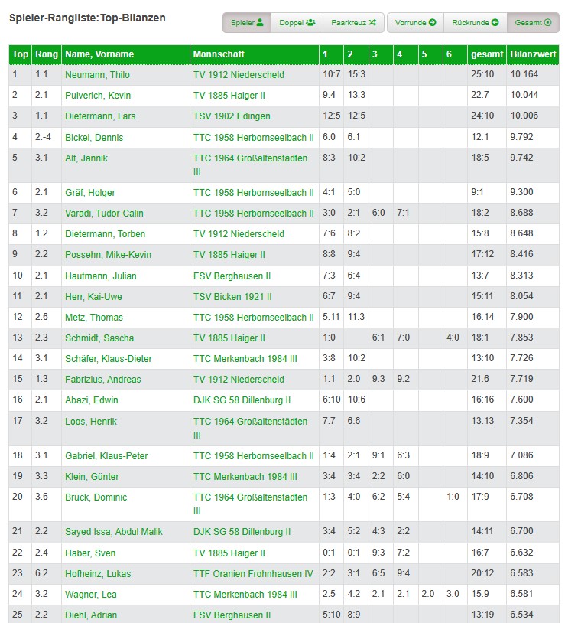The width and height of the screenshot is (565, 623).
Task: Open TTC Merkenbach 1984 III in Schäfer row
Action: [x=245, y=359]
